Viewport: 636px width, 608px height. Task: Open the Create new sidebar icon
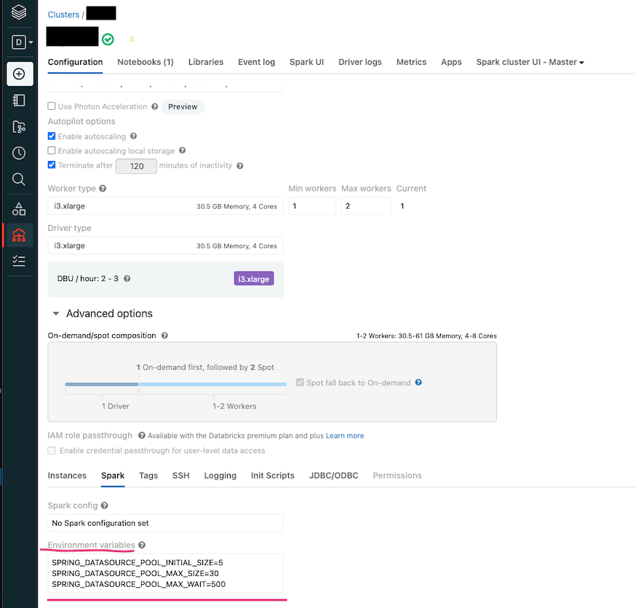(20, 74)
